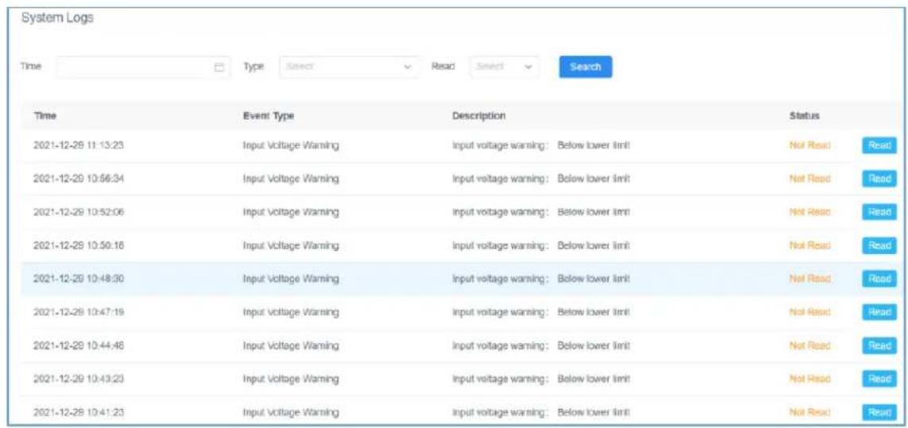The height and width of the screenshot is (428, 908).
Task: Click Input Voltage Warning in 11:13:23 row
Action: [291, 146]
